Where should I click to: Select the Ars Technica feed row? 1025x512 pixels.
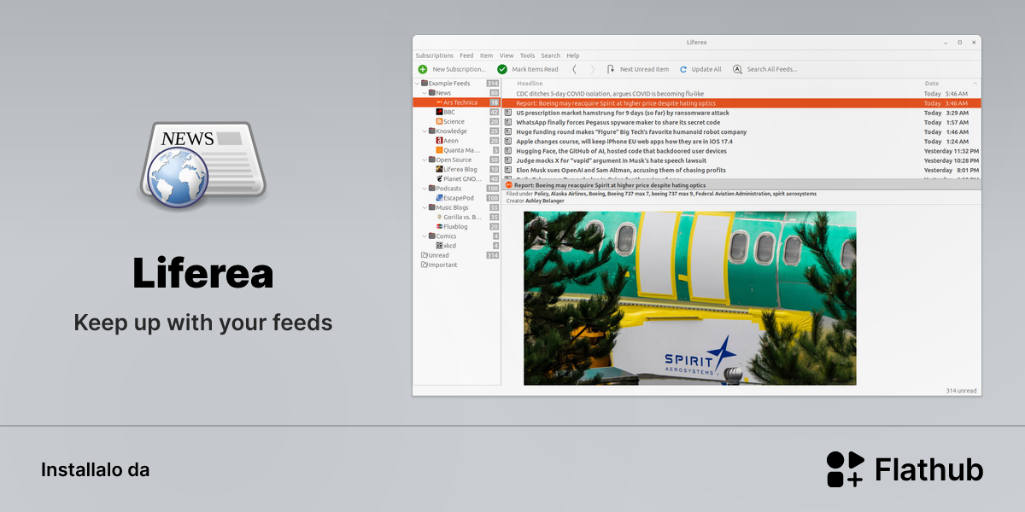click(x=457, y=102)
